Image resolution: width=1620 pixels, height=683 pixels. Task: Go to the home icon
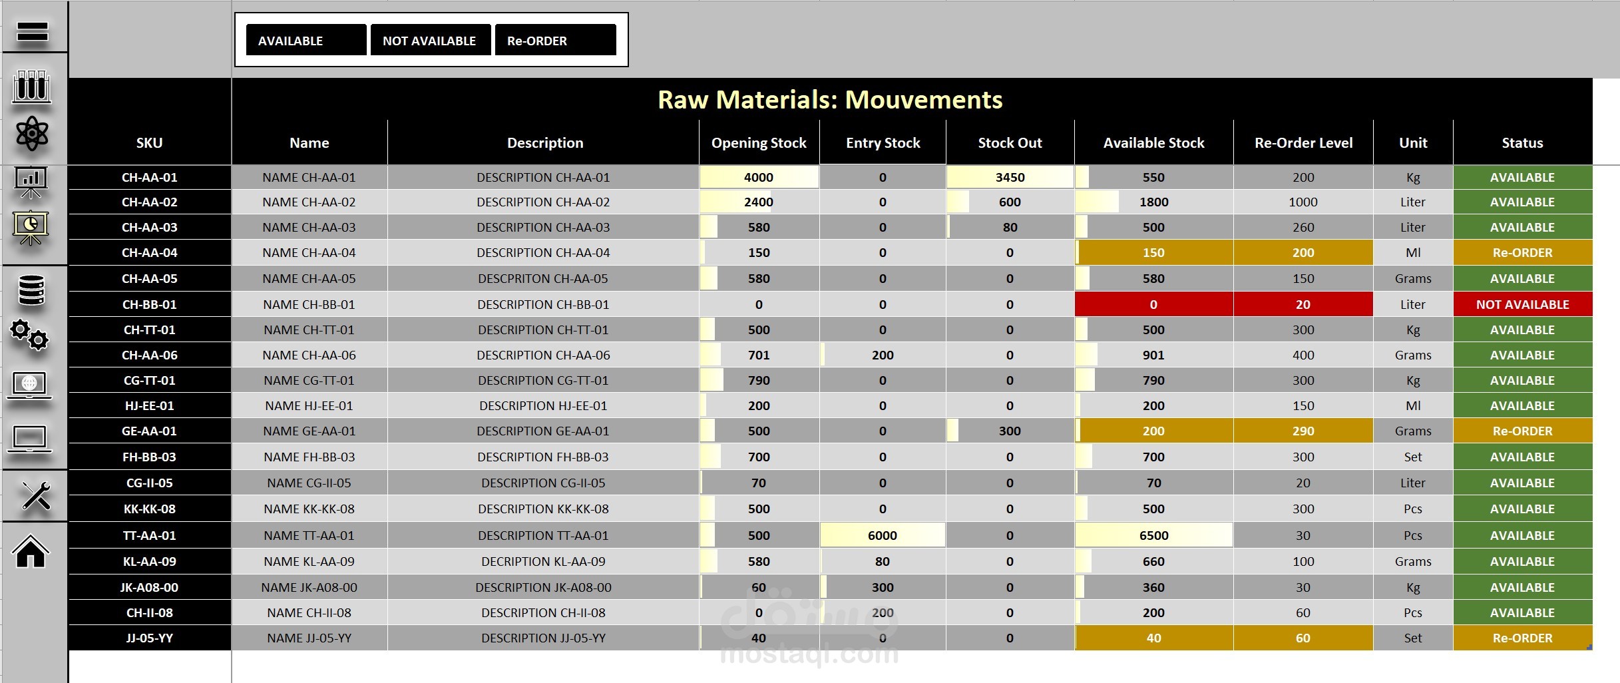tap(31, 551)
